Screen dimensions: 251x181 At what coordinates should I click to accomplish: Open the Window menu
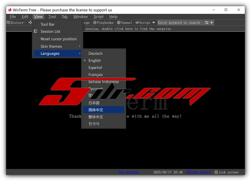[x=81, y=17]
